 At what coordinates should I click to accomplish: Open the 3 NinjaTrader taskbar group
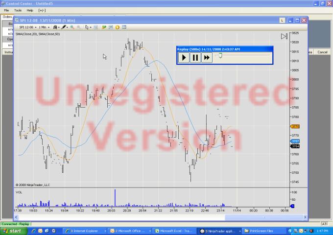(x=219, y=231)
